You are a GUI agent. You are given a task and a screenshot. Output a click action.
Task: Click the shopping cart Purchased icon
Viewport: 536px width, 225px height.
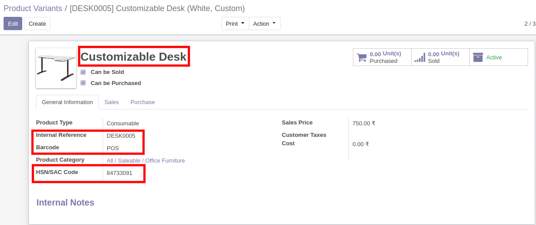[x=362, y=58]
